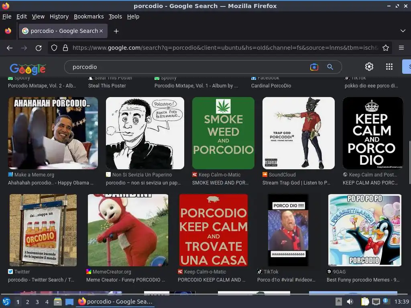Screen dimensions: 411x308
Task: Open the TikTok shouting man image
Action: click(x=288, y=230)
